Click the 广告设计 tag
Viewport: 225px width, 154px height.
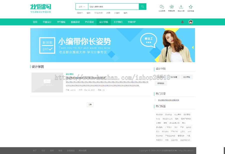click(168, 127)
